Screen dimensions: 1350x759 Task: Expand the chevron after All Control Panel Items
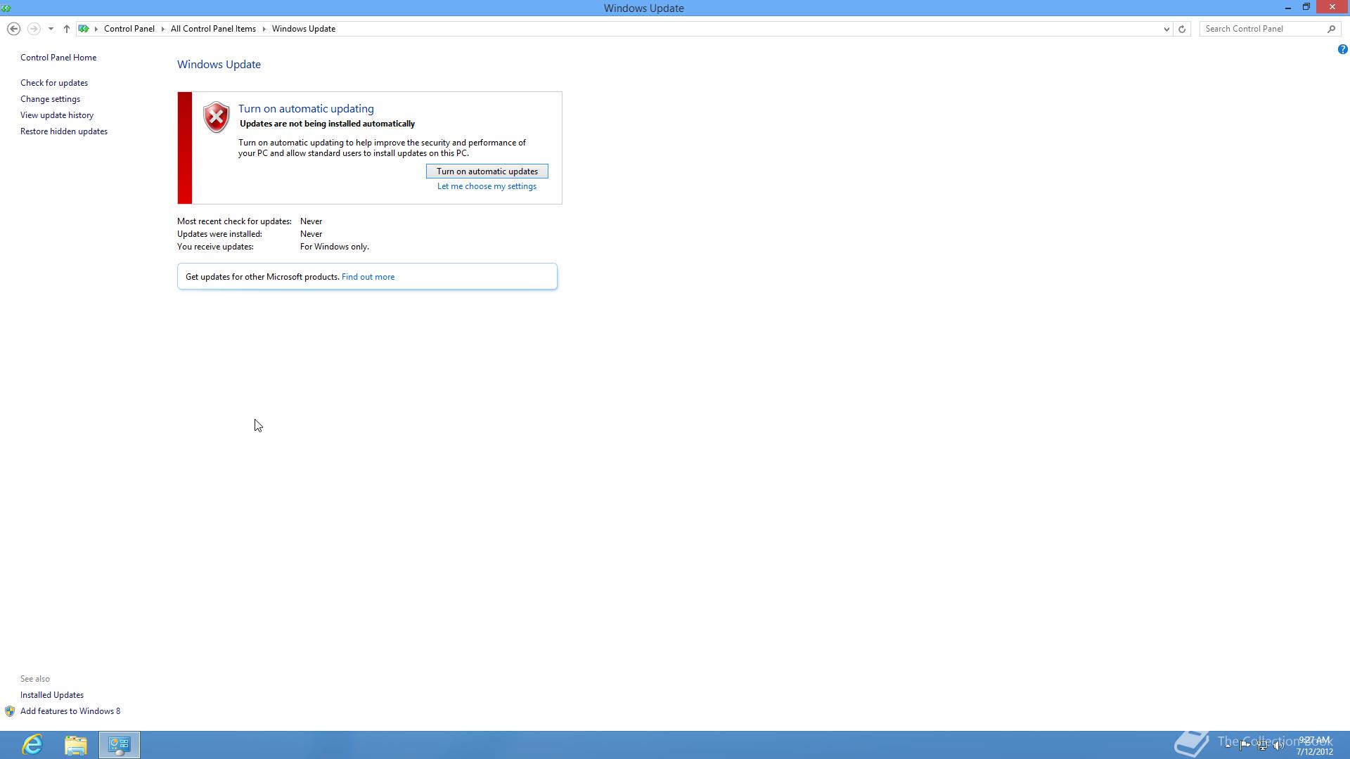click(x=264, y=29)
